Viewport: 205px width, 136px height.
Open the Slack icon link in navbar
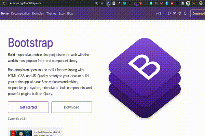point(180,13)
